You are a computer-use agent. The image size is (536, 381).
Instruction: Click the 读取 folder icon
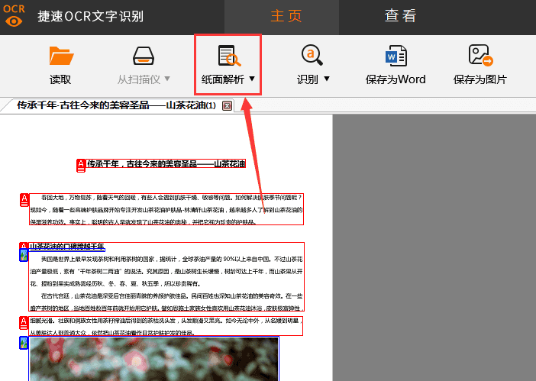pyautogui.click(x=61, y=57)
